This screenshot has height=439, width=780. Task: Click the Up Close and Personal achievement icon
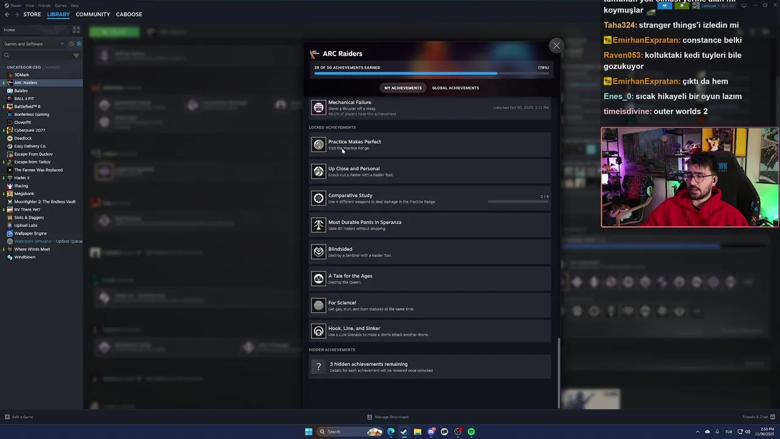[x=319, y=171]
